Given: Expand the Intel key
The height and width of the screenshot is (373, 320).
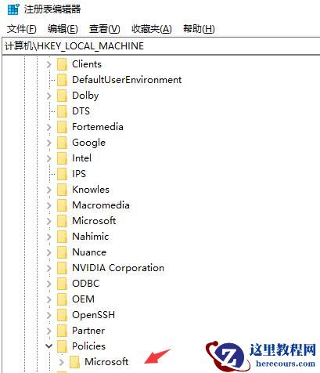Looking at the screenshot, I should pos(49,158).
